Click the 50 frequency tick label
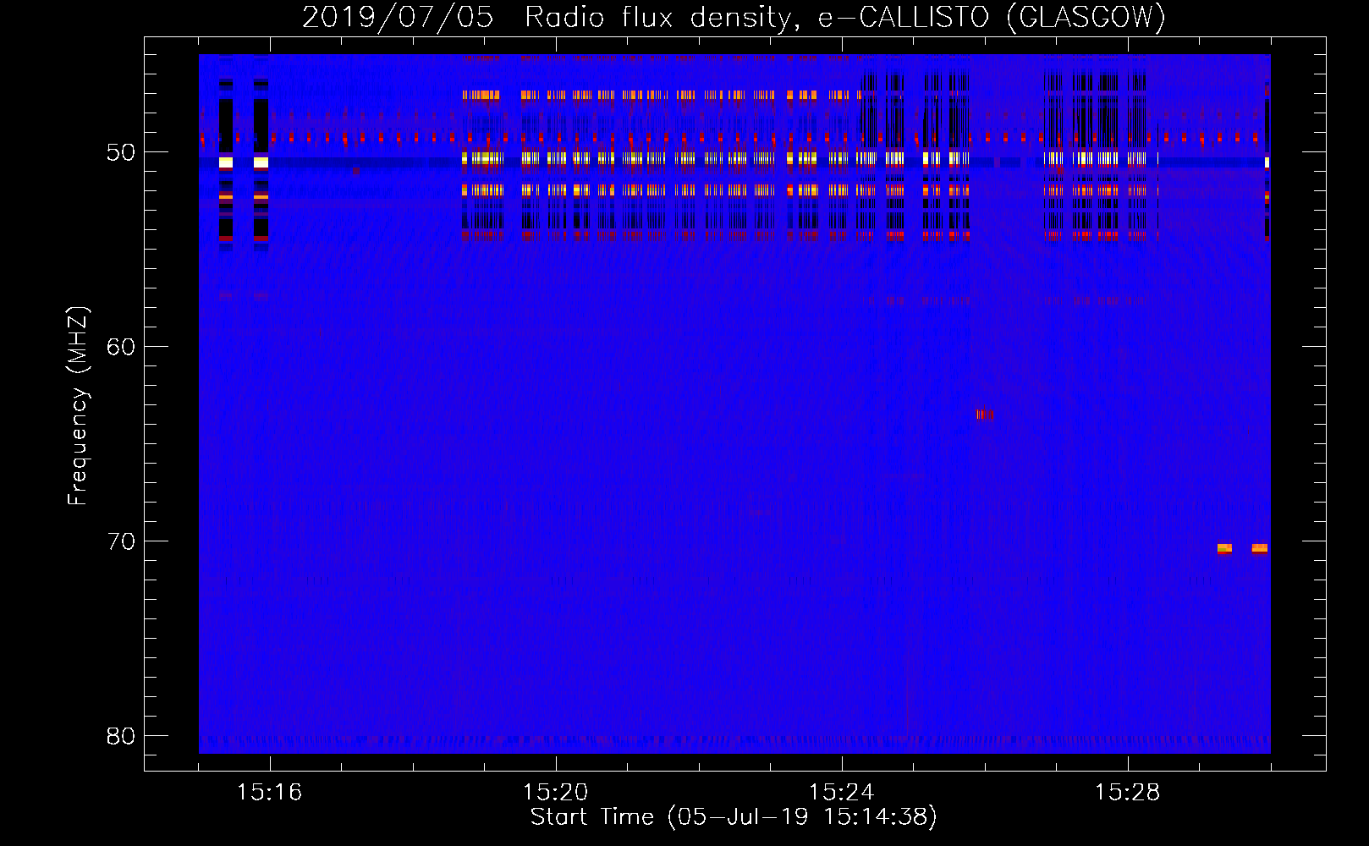The width and height of the screenshot is (1369, 846). click(x=121, y=152)
